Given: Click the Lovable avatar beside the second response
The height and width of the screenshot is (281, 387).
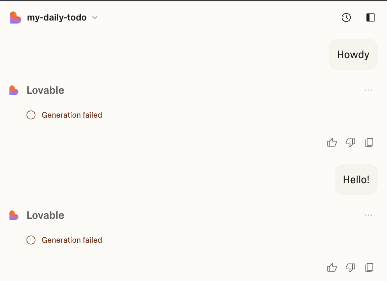Looking at the screenshot, I should [x=13, y=215].
